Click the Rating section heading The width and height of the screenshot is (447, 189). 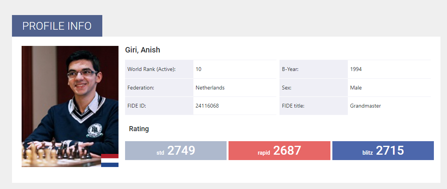point(139,129)
